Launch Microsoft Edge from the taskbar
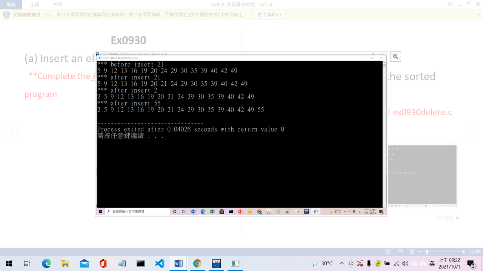 tap(46, 263)
